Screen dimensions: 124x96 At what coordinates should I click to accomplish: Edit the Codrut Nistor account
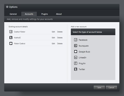click(x=53, y=32)
